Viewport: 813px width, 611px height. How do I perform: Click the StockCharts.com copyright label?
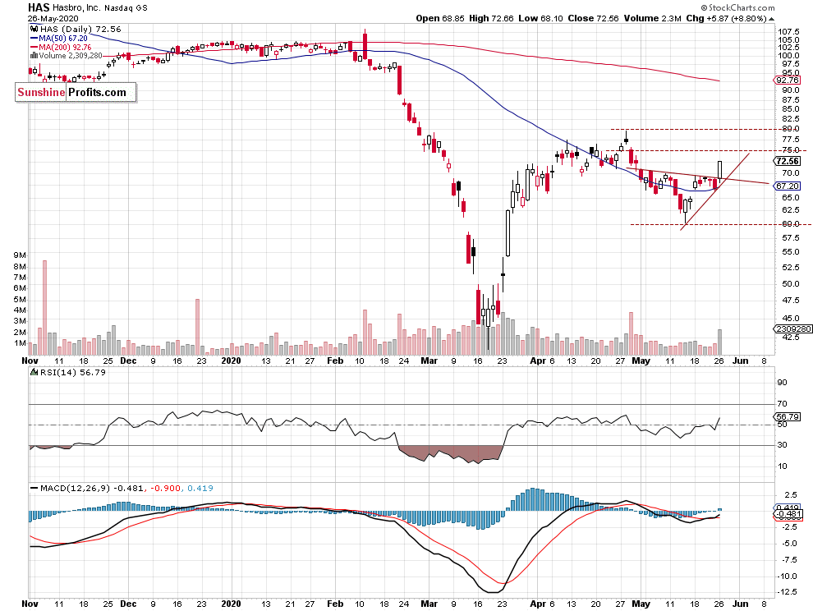click(x=737, y=7)
